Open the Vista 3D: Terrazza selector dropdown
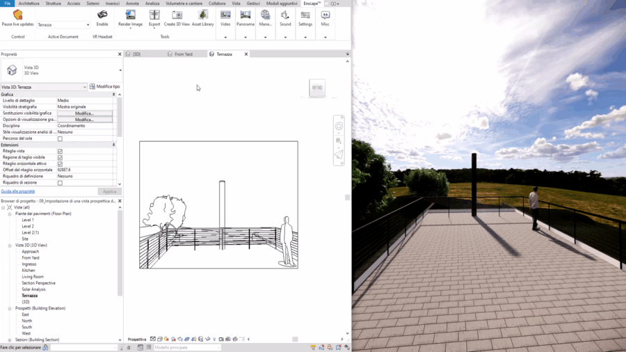The height and width of the screenshot is (352, 626). pyautogui.click(x=44, y=87)
